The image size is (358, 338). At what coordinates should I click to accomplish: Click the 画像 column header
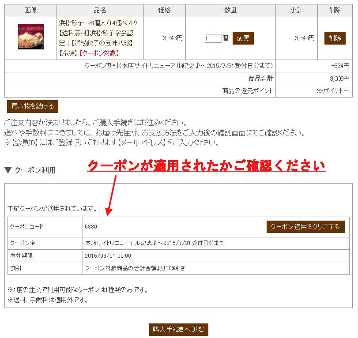[x=30, y=10]
